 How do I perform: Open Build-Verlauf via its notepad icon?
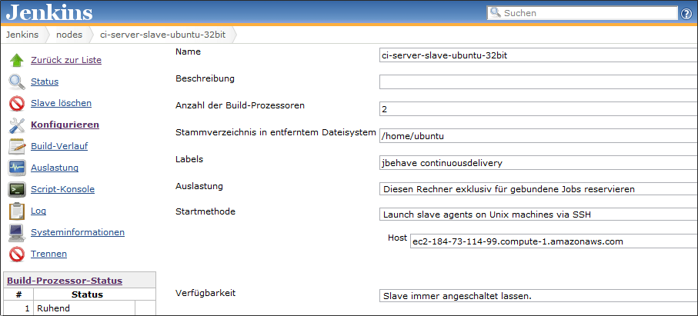point(17,146)
